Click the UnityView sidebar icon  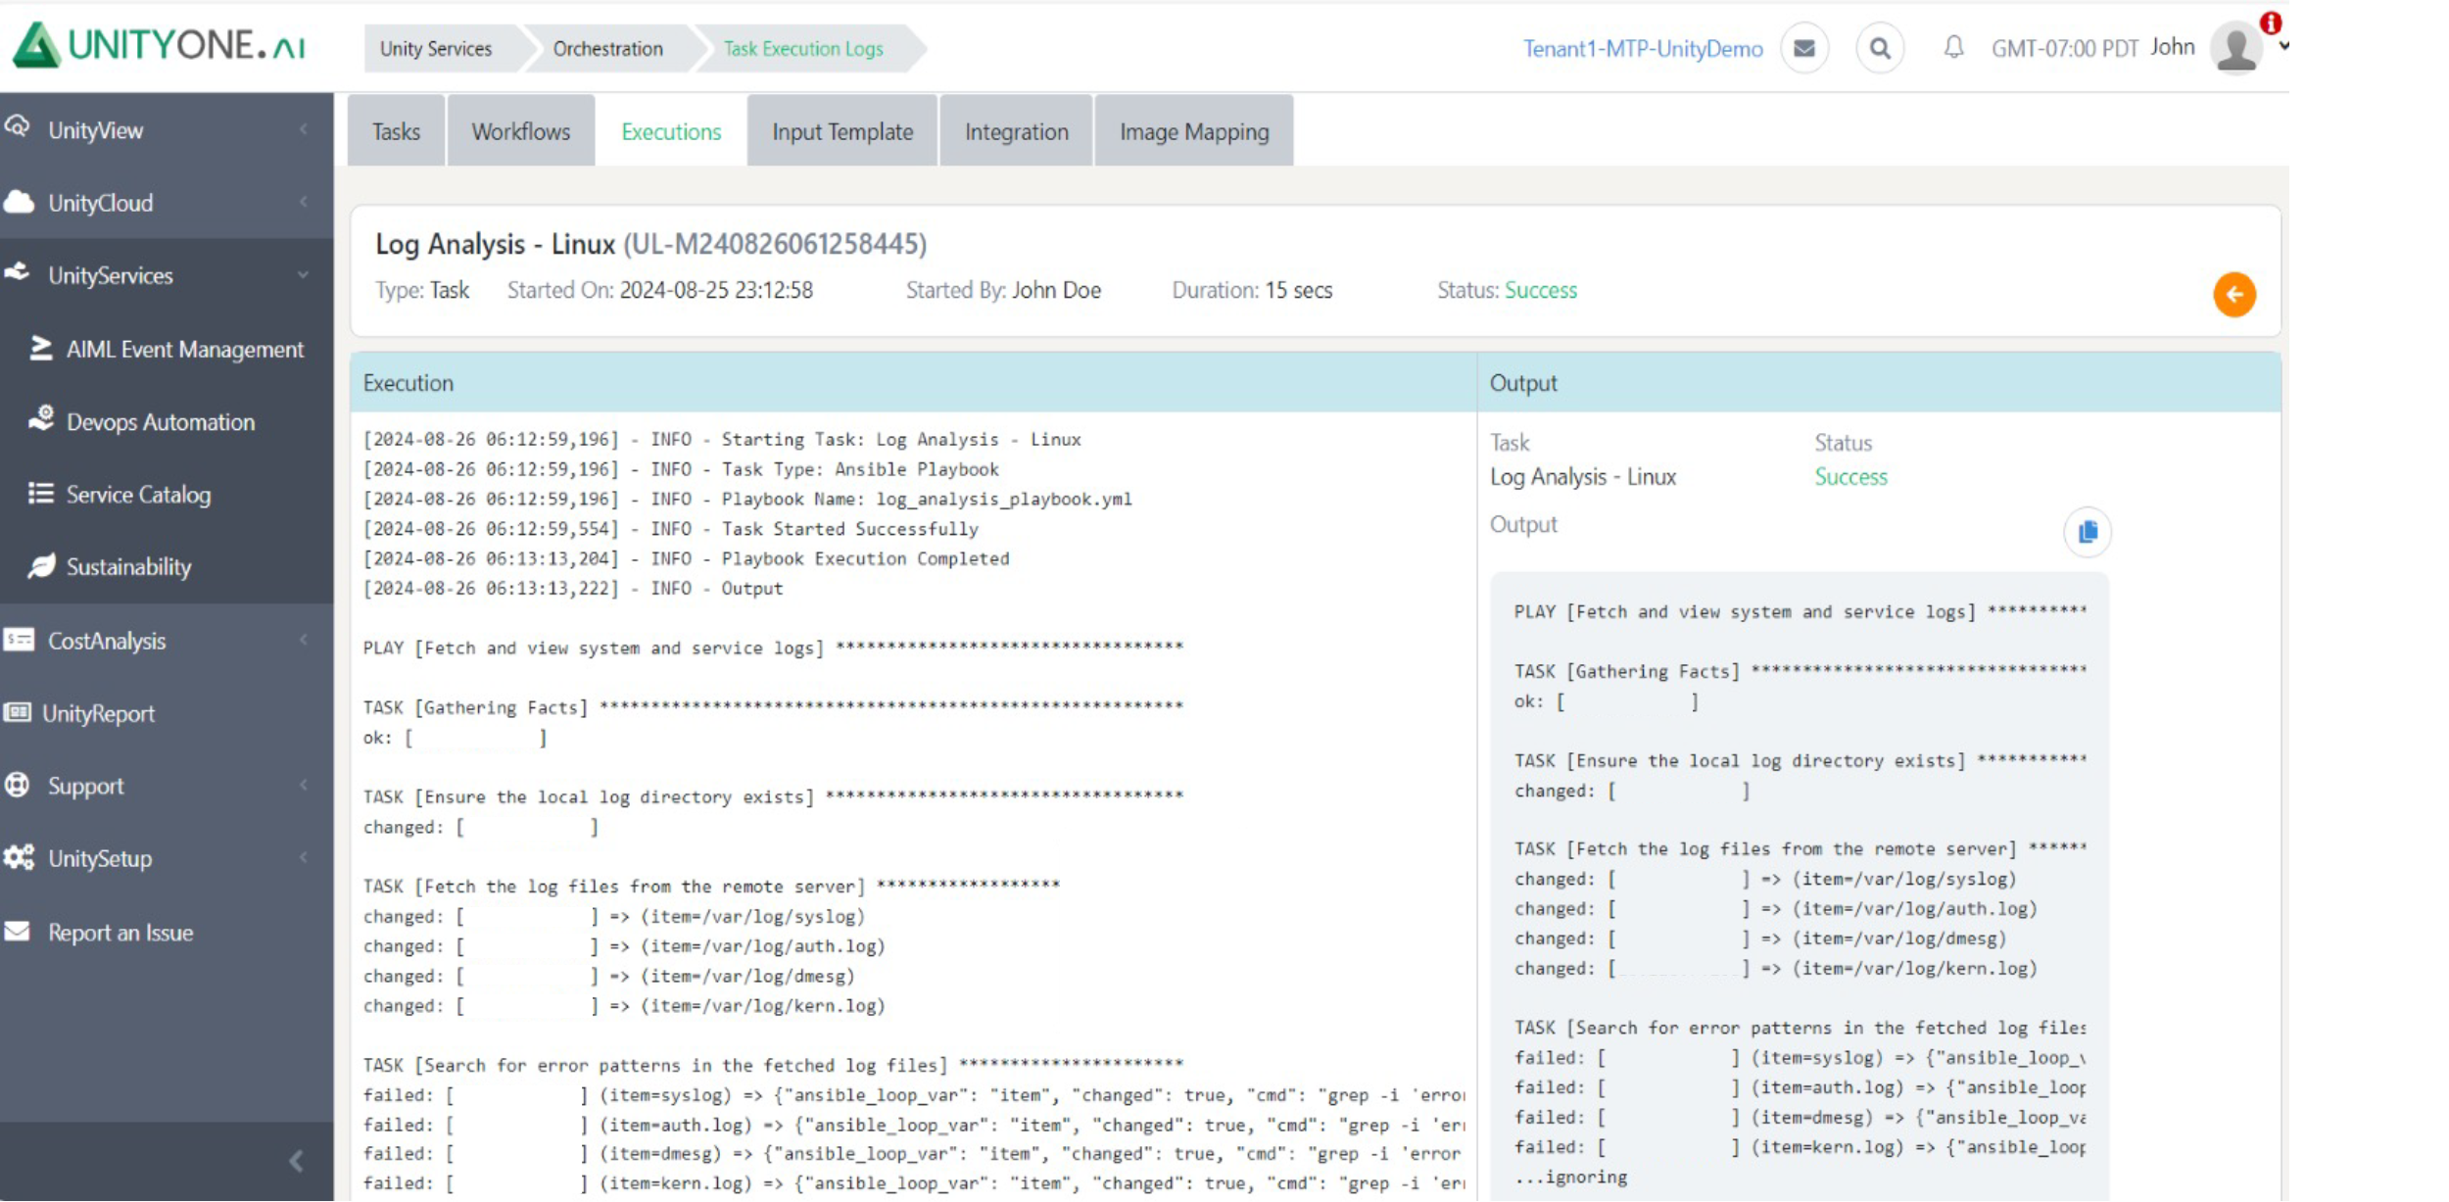17,127
